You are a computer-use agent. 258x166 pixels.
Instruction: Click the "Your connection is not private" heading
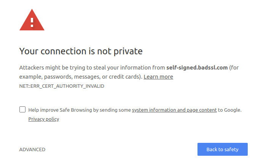pos(81,51)
